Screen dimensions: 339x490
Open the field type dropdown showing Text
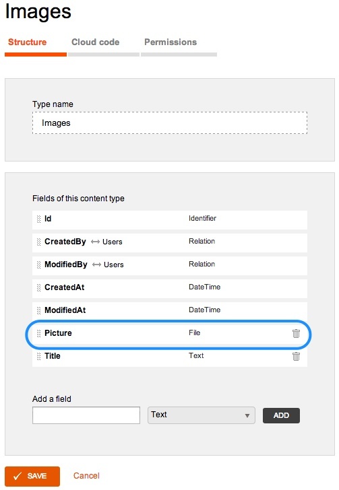(202, 415)
